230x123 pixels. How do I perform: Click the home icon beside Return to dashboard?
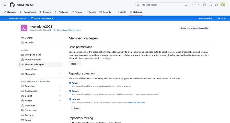coord(32,18)
